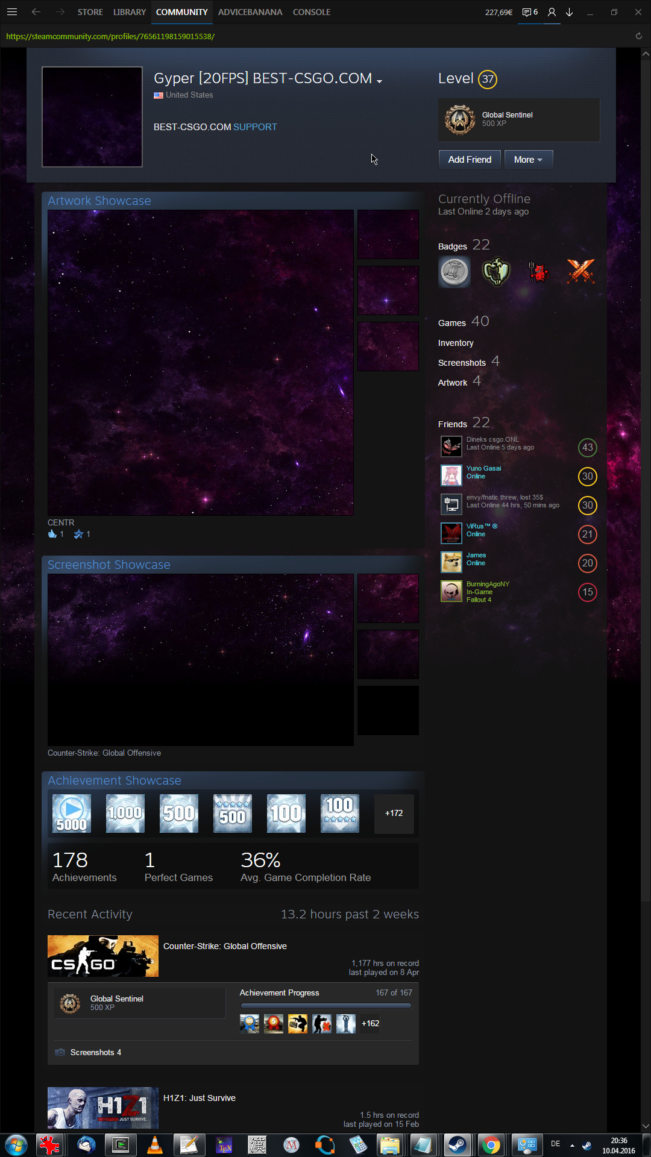Switch to the STORE tab
Viewport: 651px width, 1157px height.
click(x=90, y=12)
